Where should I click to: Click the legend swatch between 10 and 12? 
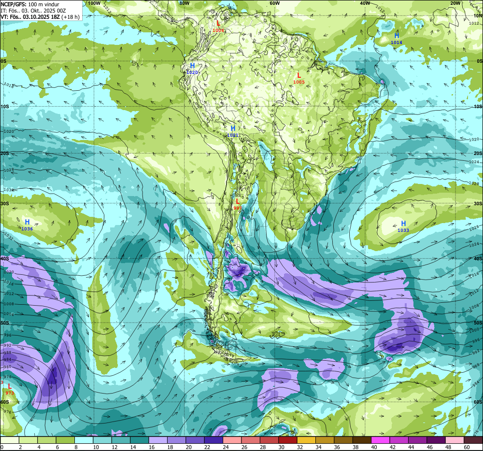coord(102,440)
